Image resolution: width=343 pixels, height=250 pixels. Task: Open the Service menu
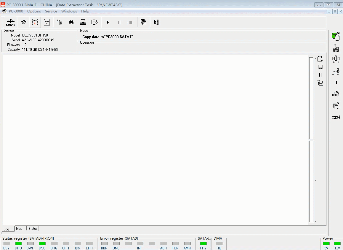51,11
